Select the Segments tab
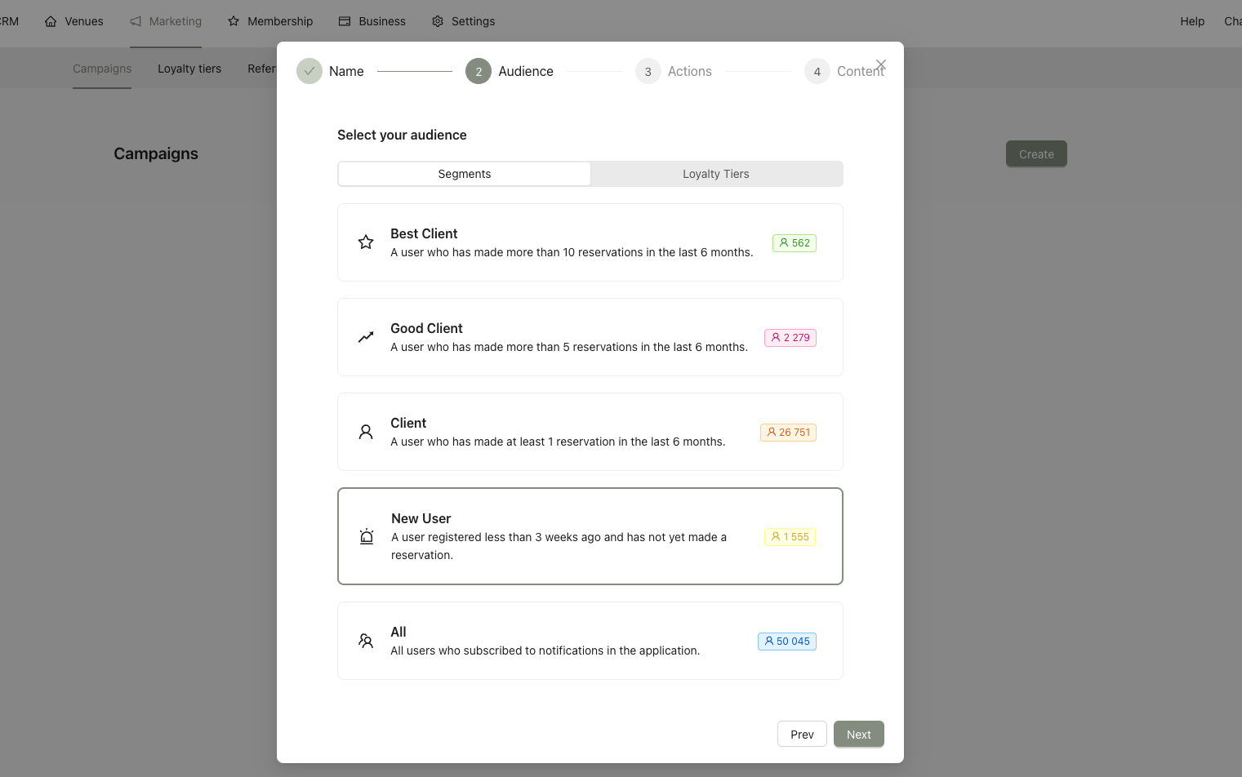Viewport: 1242px width, 777px height. 465,174
